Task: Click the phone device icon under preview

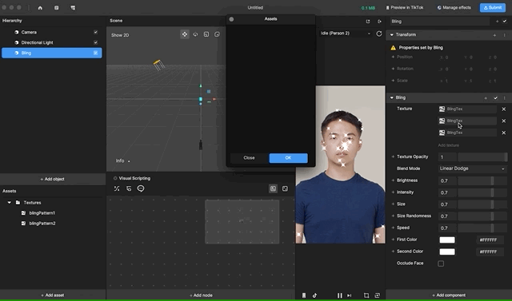Action: (304, 295)
